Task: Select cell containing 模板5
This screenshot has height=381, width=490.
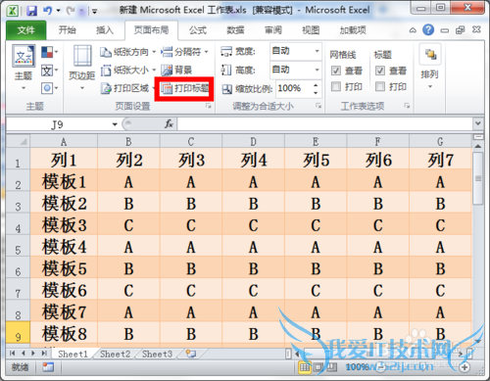Action: pos(64,268)
